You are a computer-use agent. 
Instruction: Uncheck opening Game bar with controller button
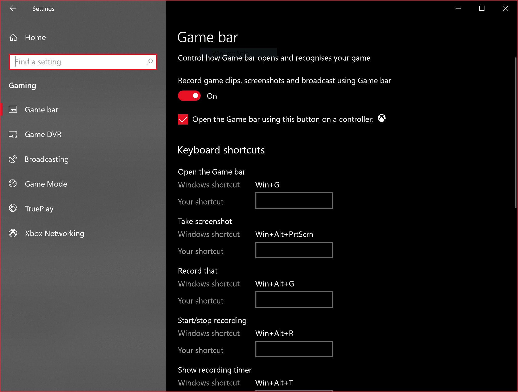[183, 119]
